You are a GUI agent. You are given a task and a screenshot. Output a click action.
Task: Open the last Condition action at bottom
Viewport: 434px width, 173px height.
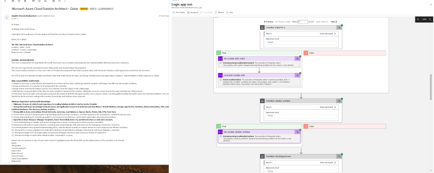pos(301,156)
